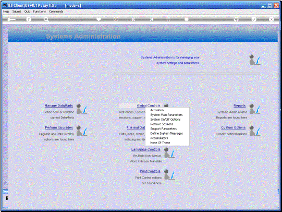The height and width of the screenshot is (212, 282).
Task: Choose System Main Parameters in popup menu
Action: coord(166,115)
